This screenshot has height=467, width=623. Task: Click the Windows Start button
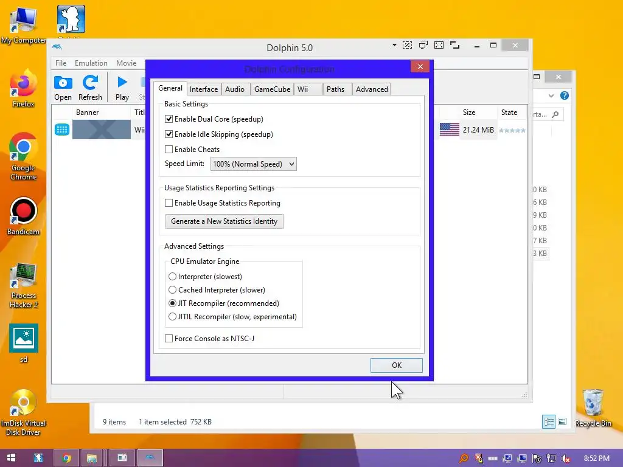[x=11, y=458]
